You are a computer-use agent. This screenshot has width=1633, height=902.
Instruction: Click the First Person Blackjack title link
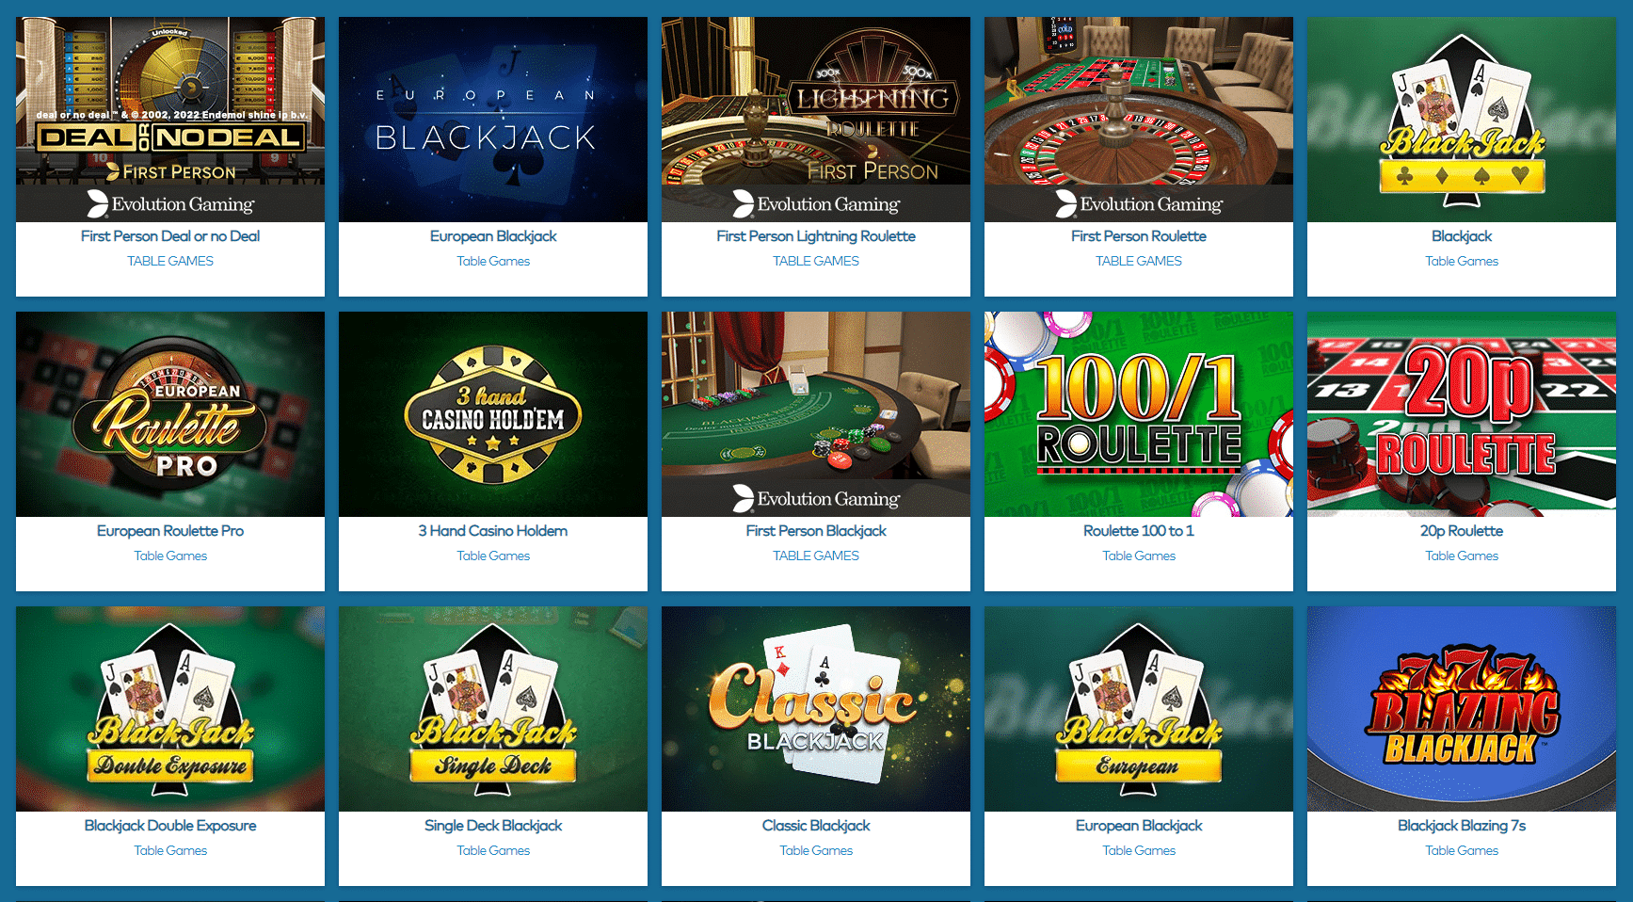[816, 531]
